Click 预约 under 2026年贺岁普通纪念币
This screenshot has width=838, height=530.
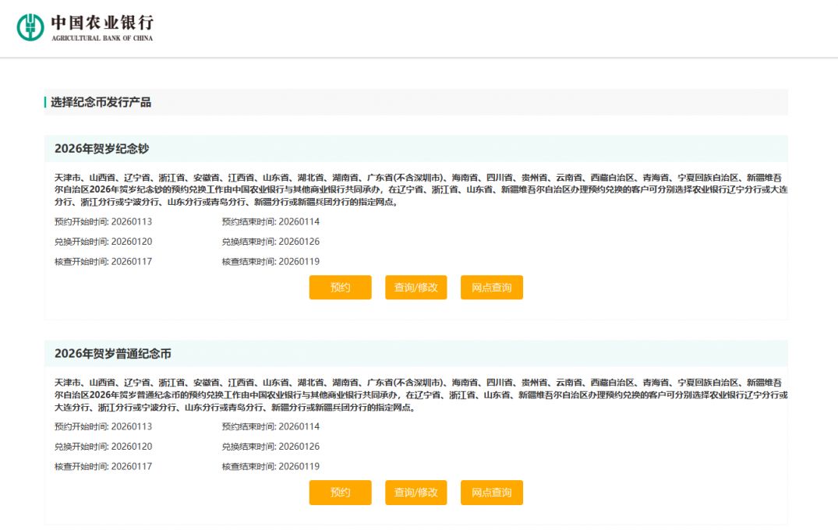point(340,493)
